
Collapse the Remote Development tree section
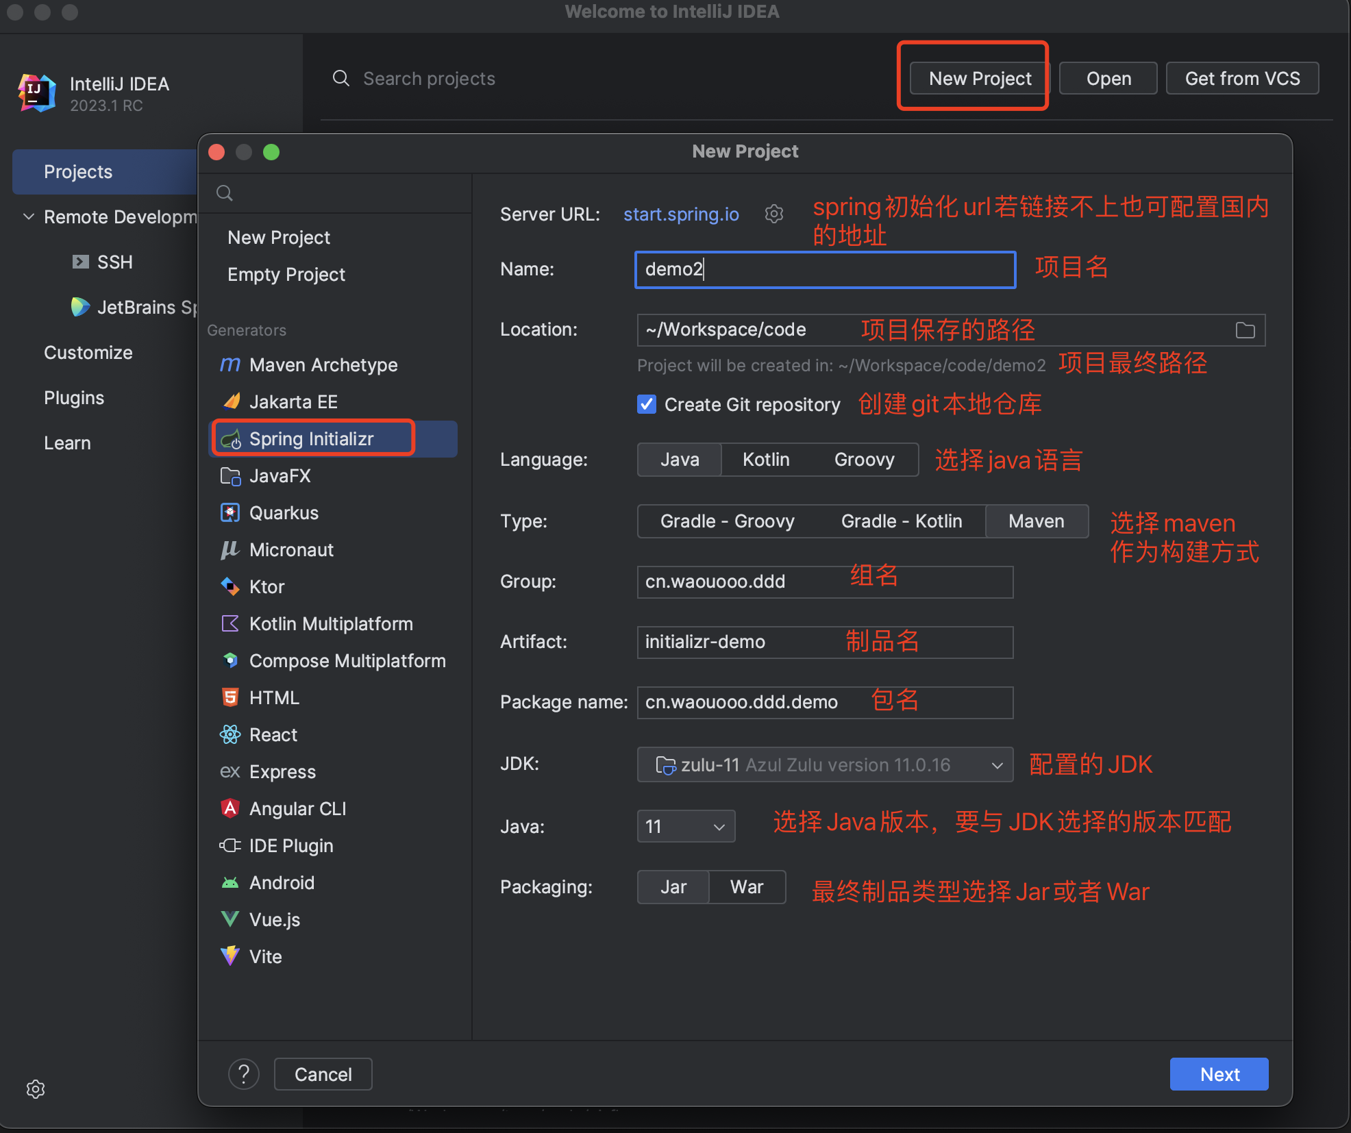tap(29, 216)
